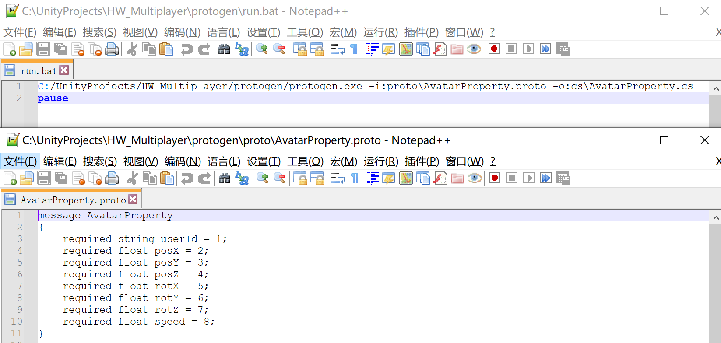
Task: Open 语言(L) menu in AvatarProperty.proto window
Action: [224, 161]
